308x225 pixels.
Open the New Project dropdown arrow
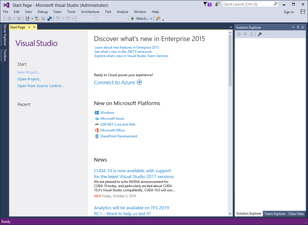click(32, 19)
